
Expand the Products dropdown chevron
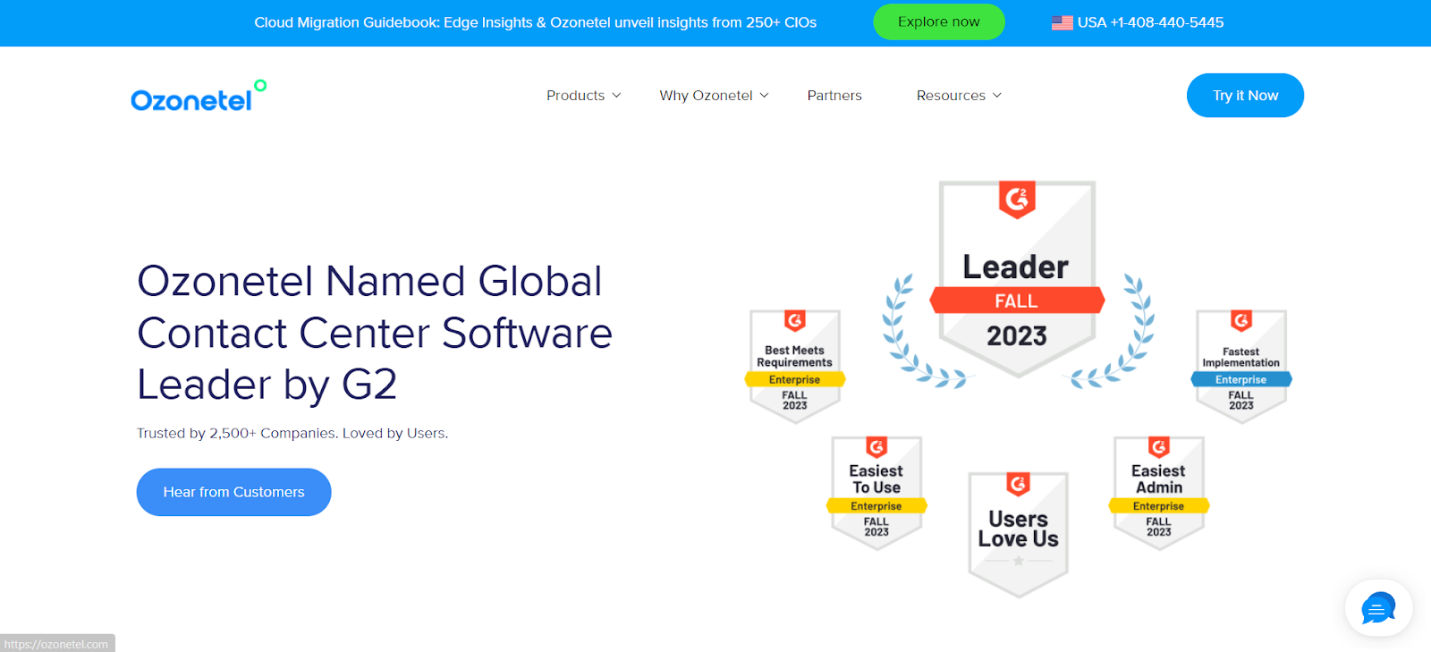pos(616,96)
